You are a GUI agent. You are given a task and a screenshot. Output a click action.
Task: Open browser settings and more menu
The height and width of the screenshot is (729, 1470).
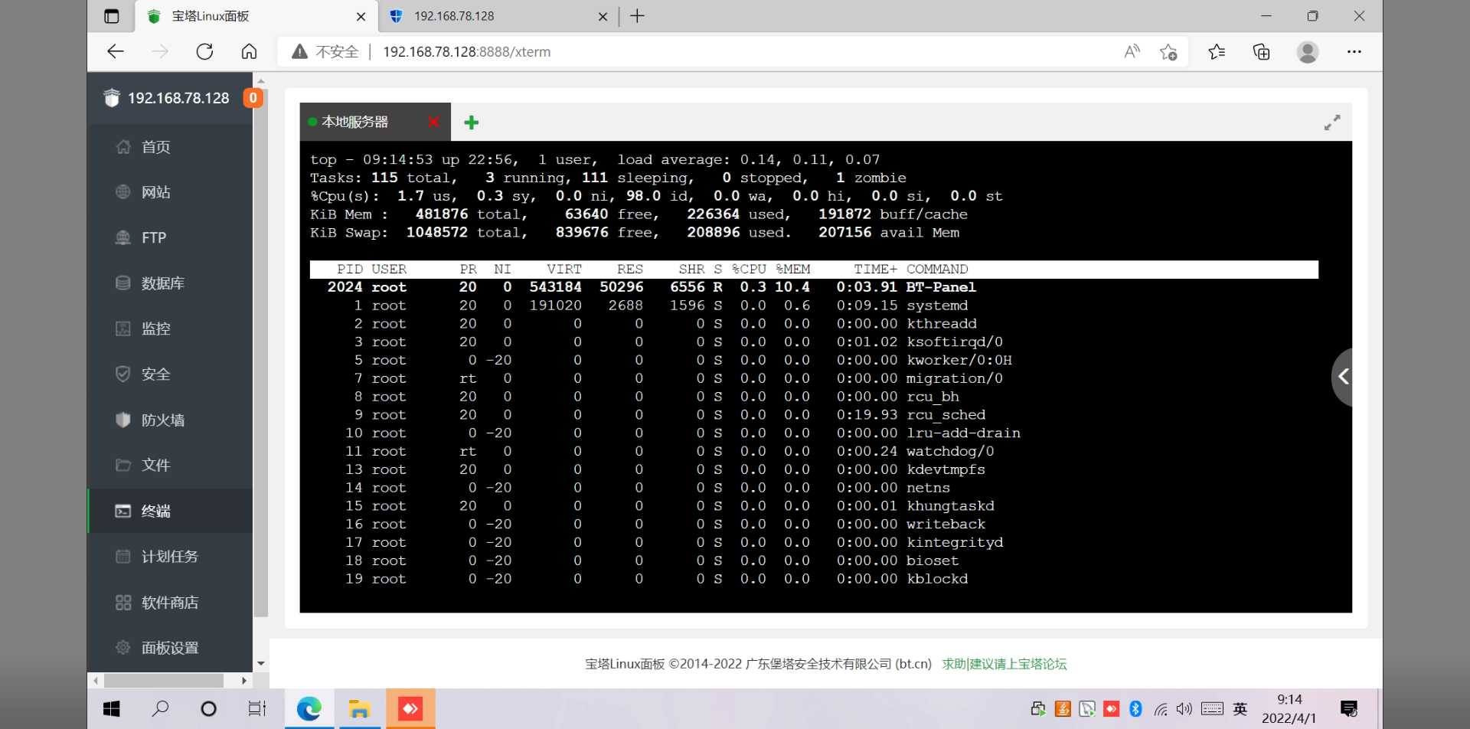point(1354,51)
